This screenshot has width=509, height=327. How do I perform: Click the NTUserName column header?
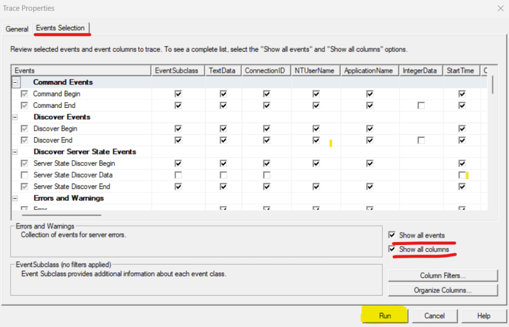click(316, 71)
